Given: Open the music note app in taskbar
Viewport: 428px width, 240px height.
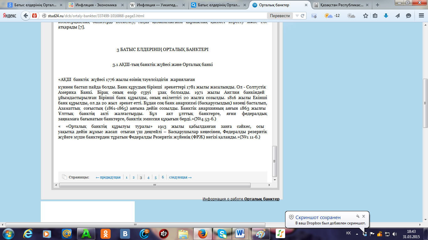Looking at the screenshot, I should tap(280, 233).
